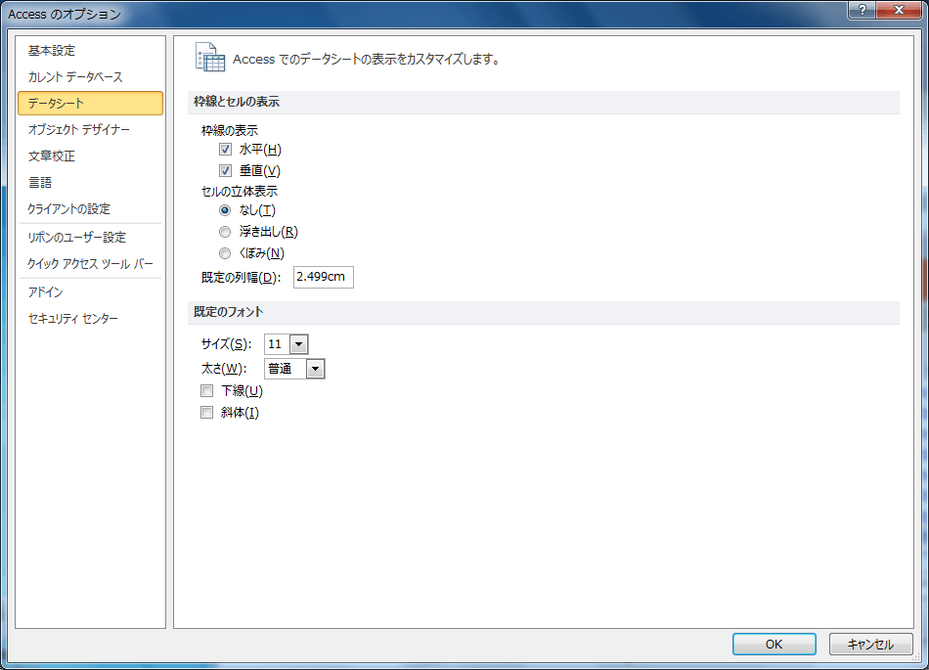Click the OK button
Image resolution: width=929 pixels, height=670 pixels.
coord(774,644)
